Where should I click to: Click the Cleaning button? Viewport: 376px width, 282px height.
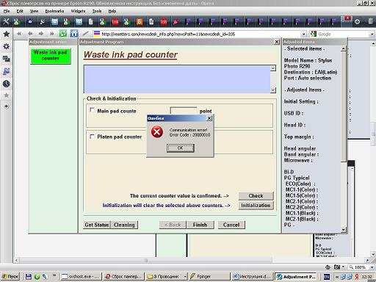pyautogui.click(x=124, y=225)
